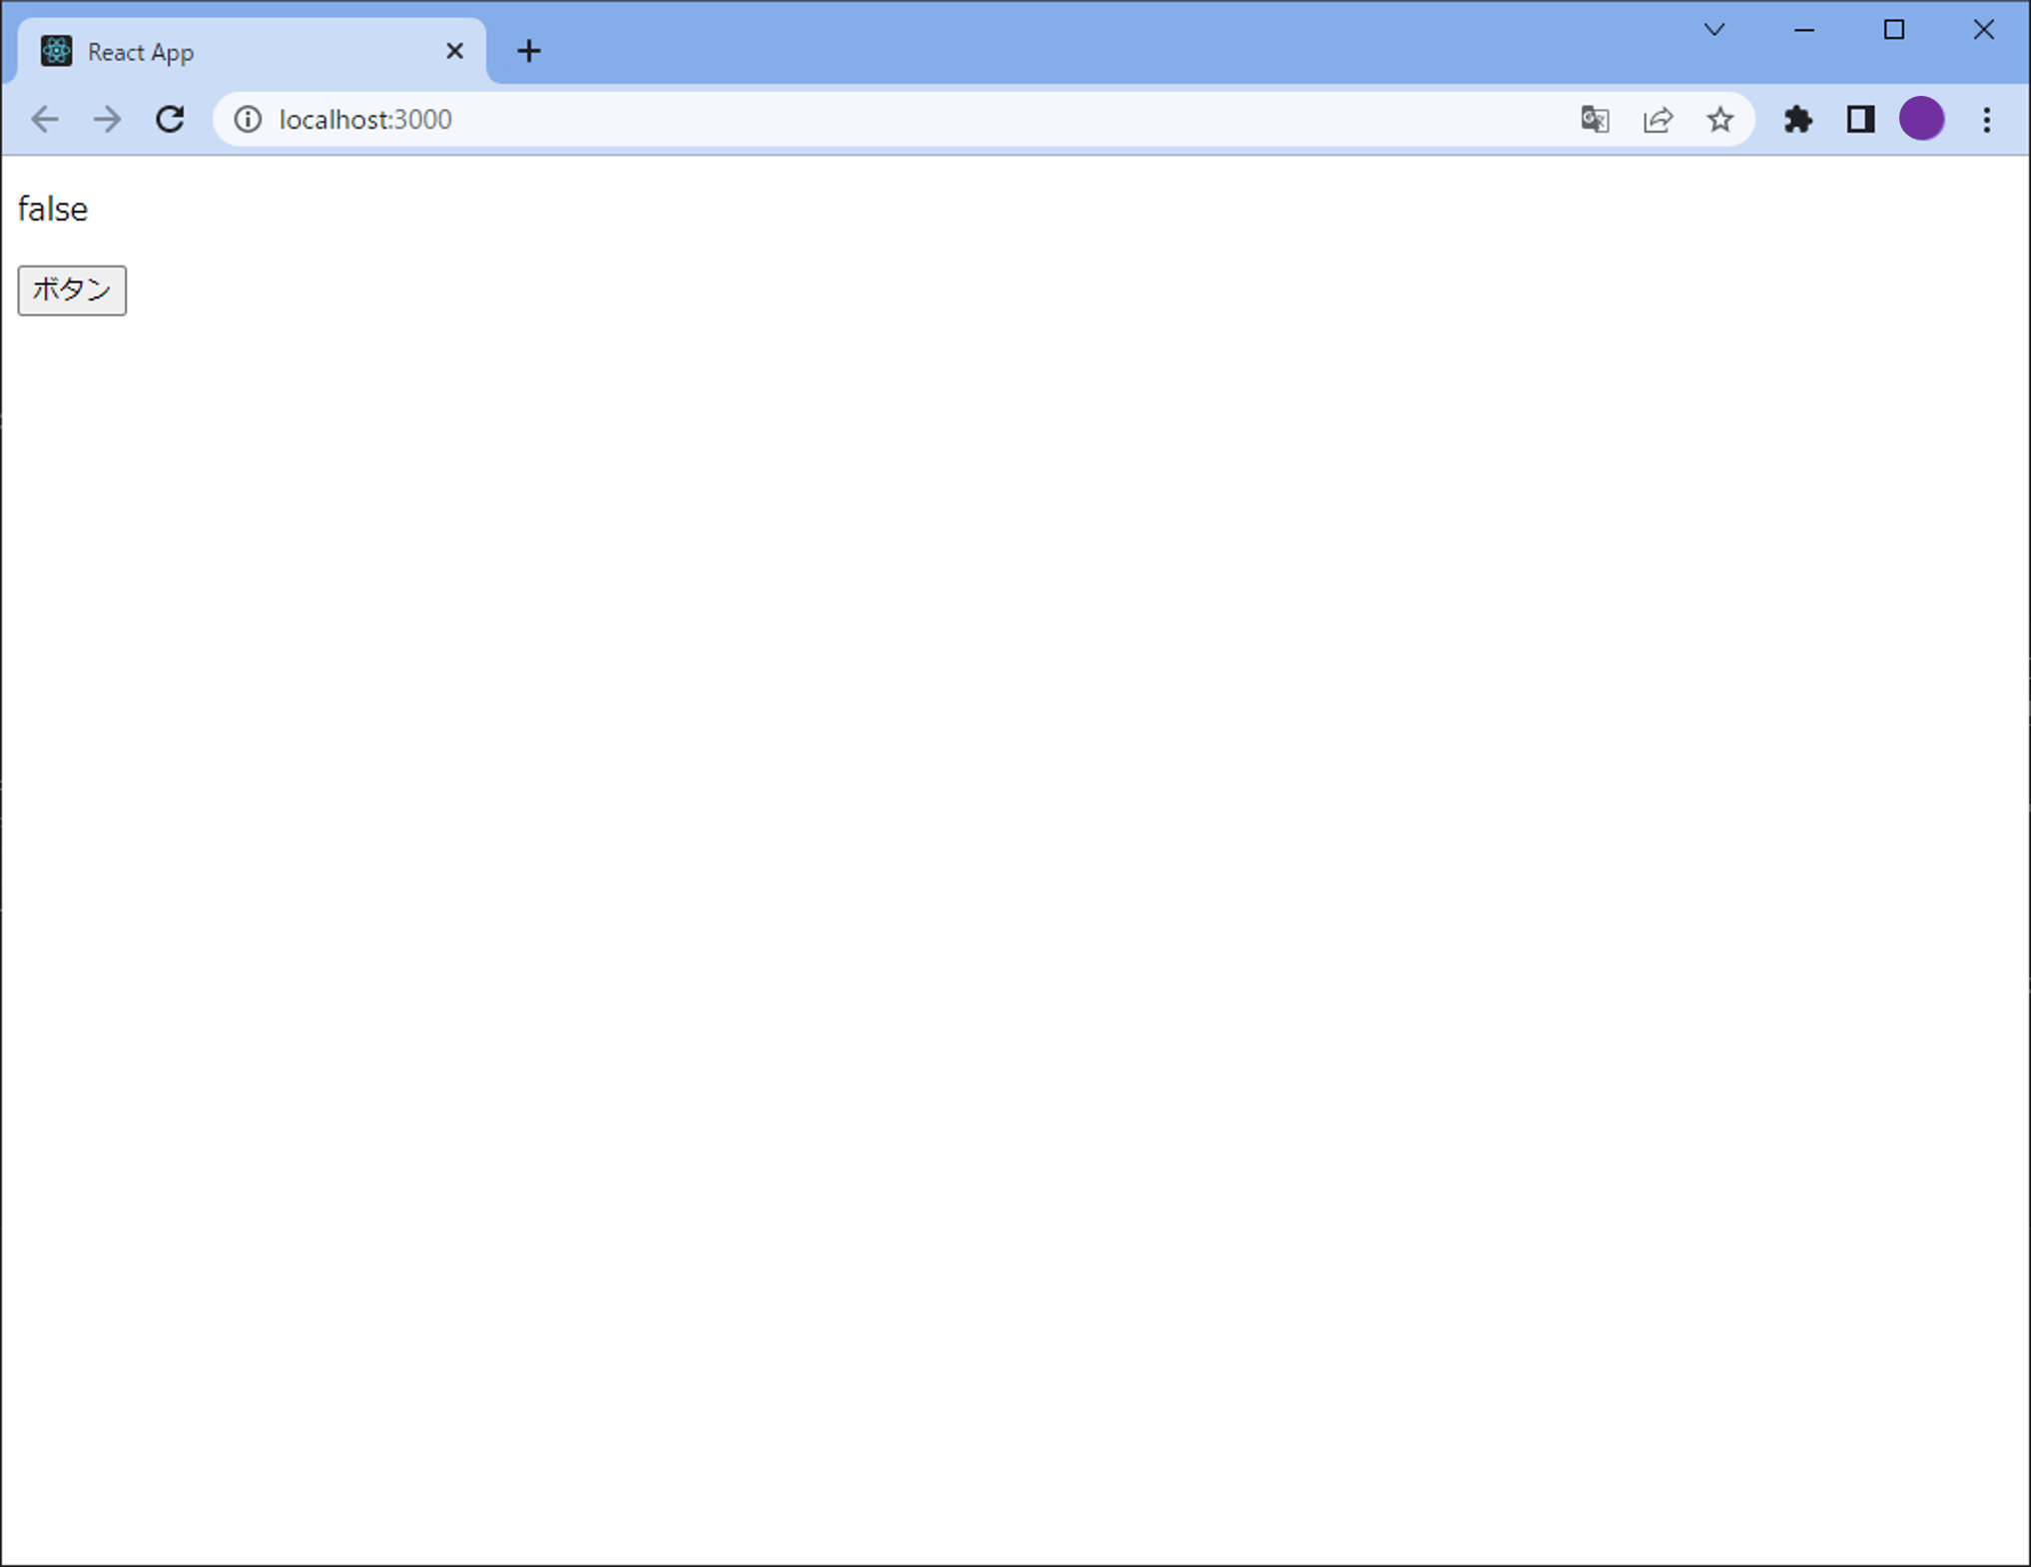Screen dimensions: 2031x1567
Task: Open the side panel icon
Action: pyautogui.click(x=1860, y=120)
